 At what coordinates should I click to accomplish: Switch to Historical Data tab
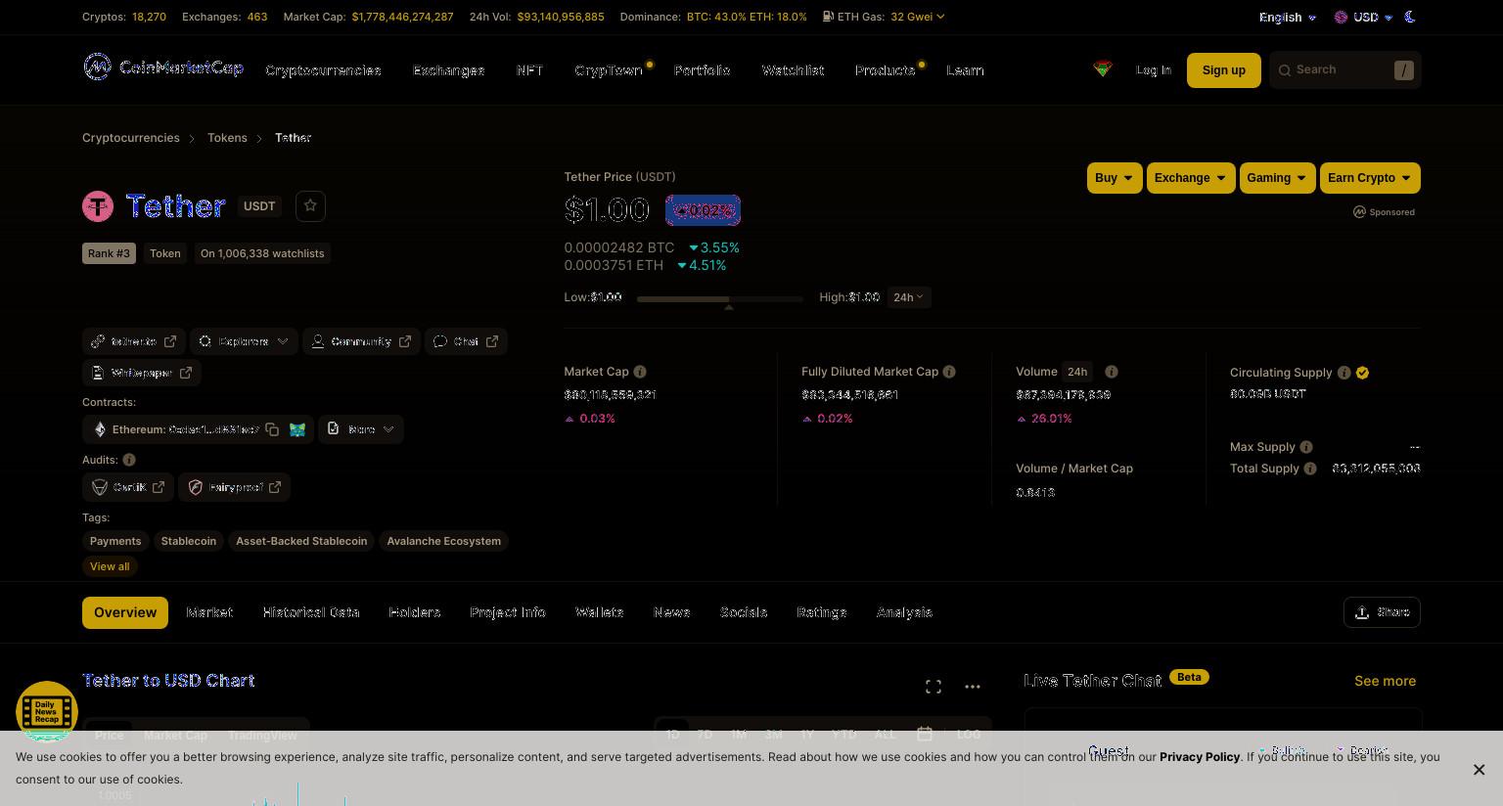(311, 612)
